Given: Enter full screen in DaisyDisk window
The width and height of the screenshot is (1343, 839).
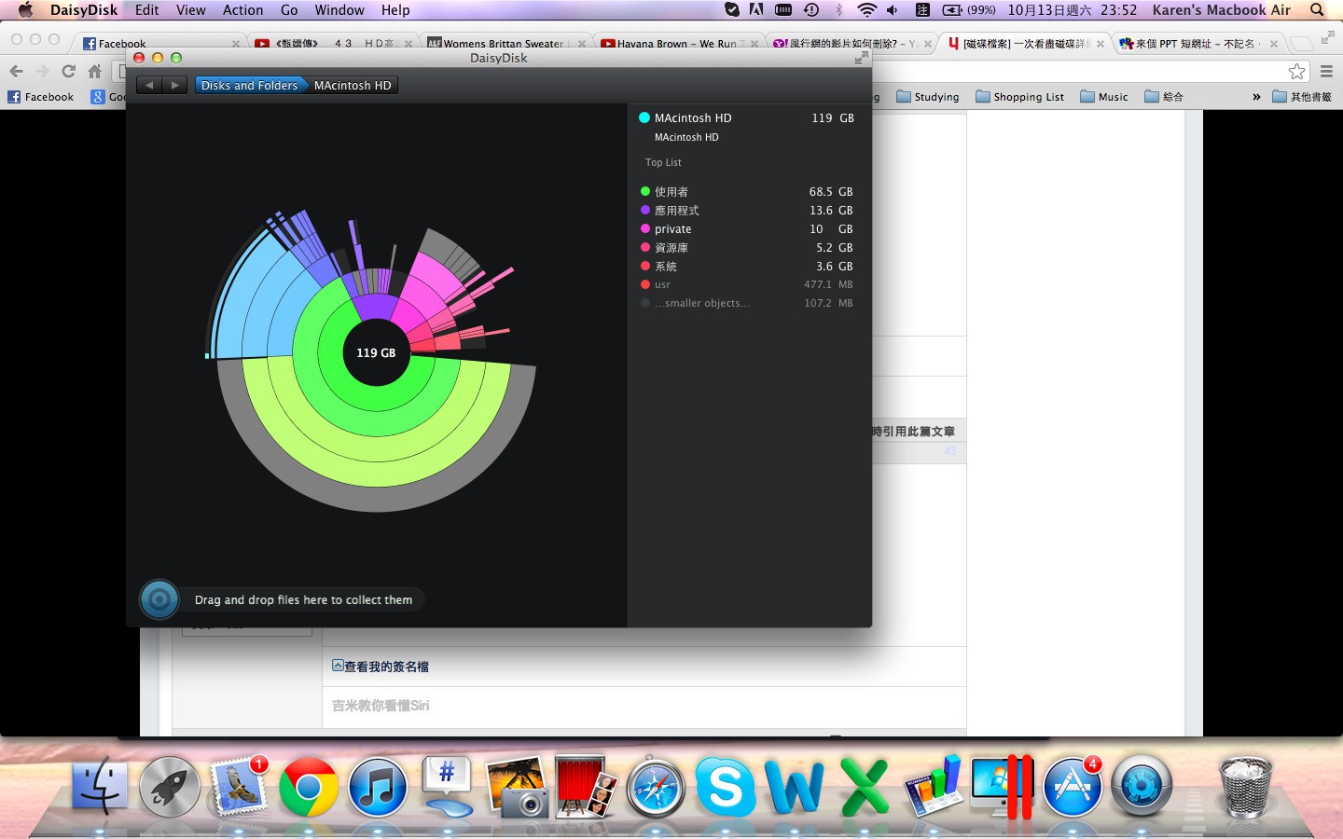Looking at the screenshot, I should coord(861,58).
